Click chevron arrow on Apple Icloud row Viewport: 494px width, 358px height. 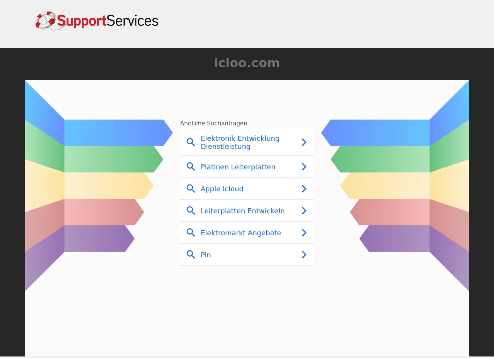(304, 189)
